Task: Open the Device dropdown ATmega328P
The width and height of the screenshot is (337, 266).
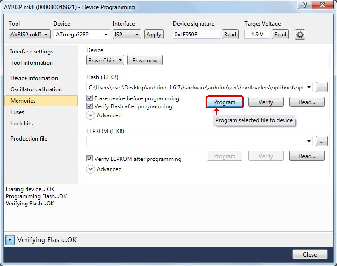Action: (x=81, y=35)
